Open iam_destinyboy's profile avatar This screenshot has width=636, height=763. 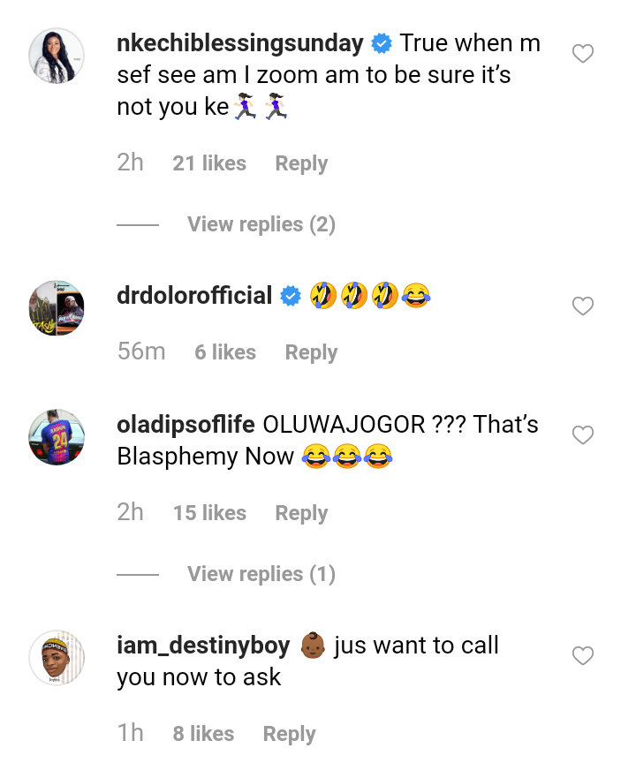[57, 658]
